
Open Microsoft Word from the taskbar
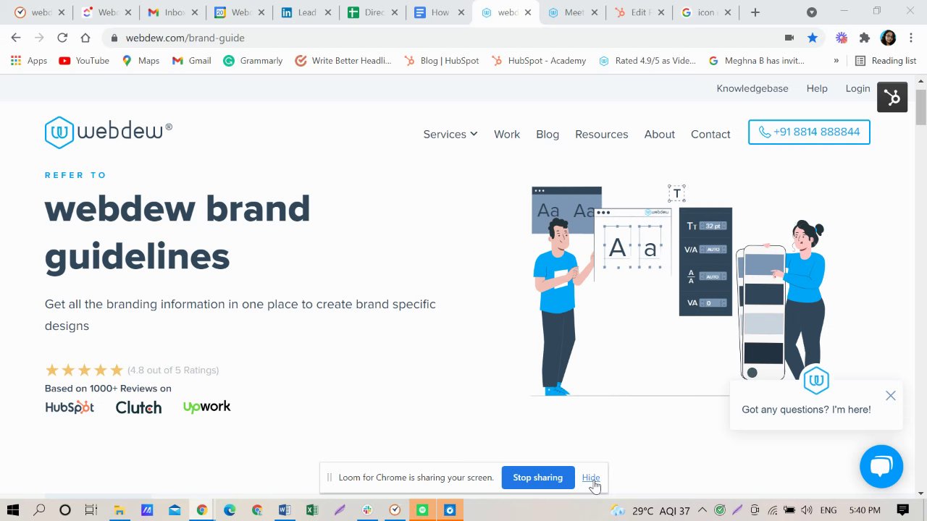tap(284, 510)
